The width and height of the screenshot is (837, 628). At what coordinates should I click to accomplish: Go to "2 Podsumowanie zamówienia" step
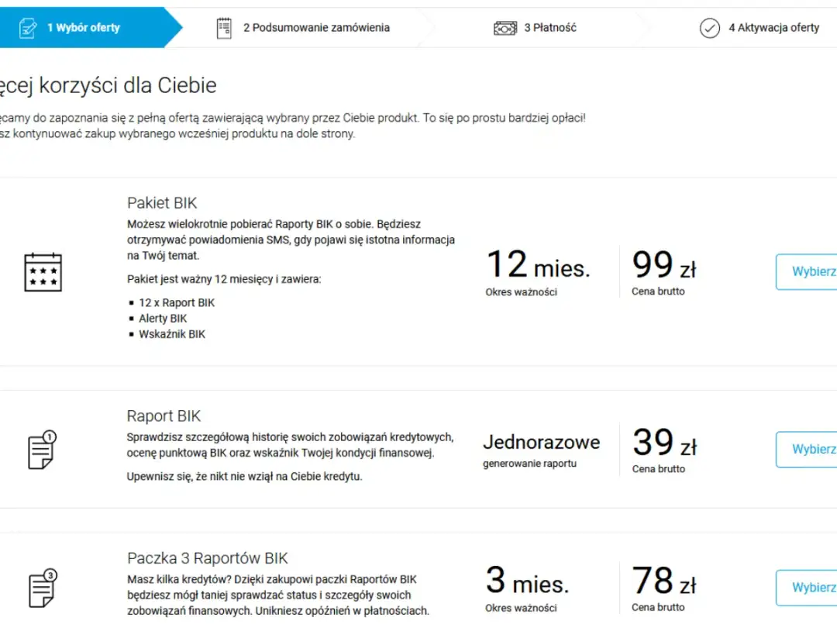[316, 28]
